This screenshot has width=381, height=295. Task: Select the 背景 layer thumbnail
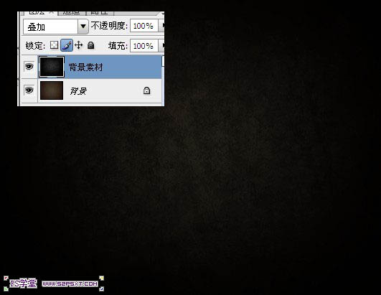click(52, 90)
